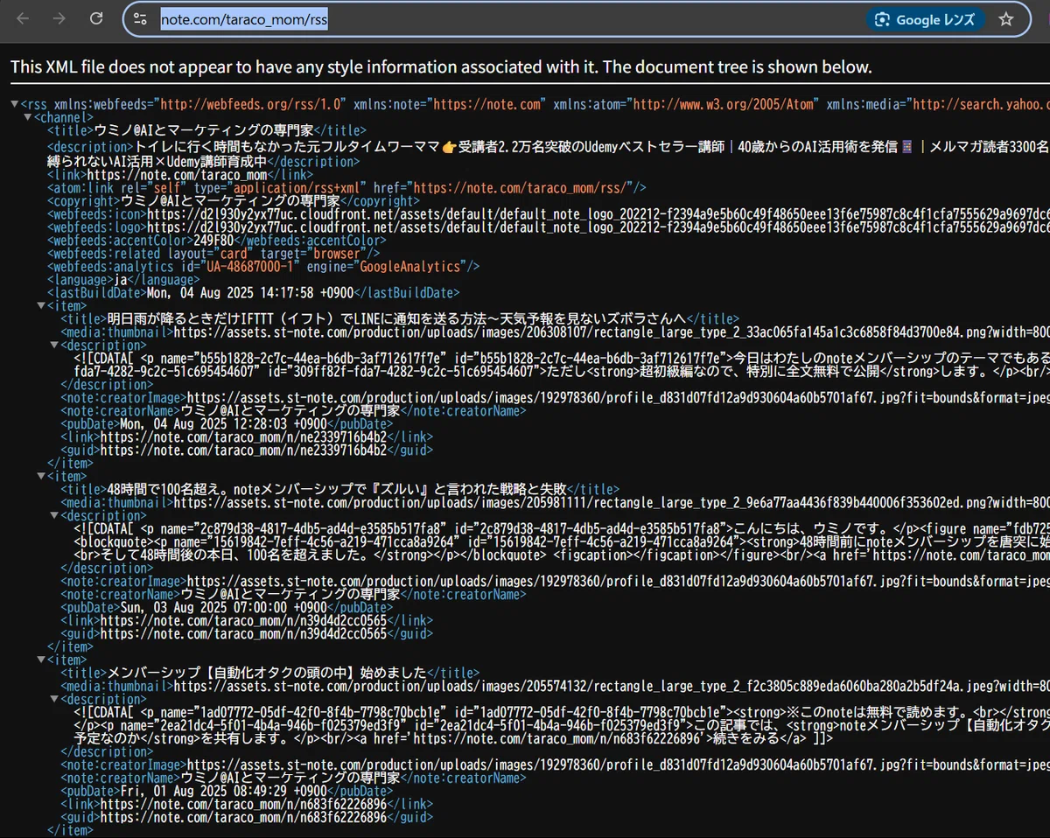Collapse the item titled 明日雨が降るときだけIFTTT
Screen dimensions: 1050x838
(40, 306)
